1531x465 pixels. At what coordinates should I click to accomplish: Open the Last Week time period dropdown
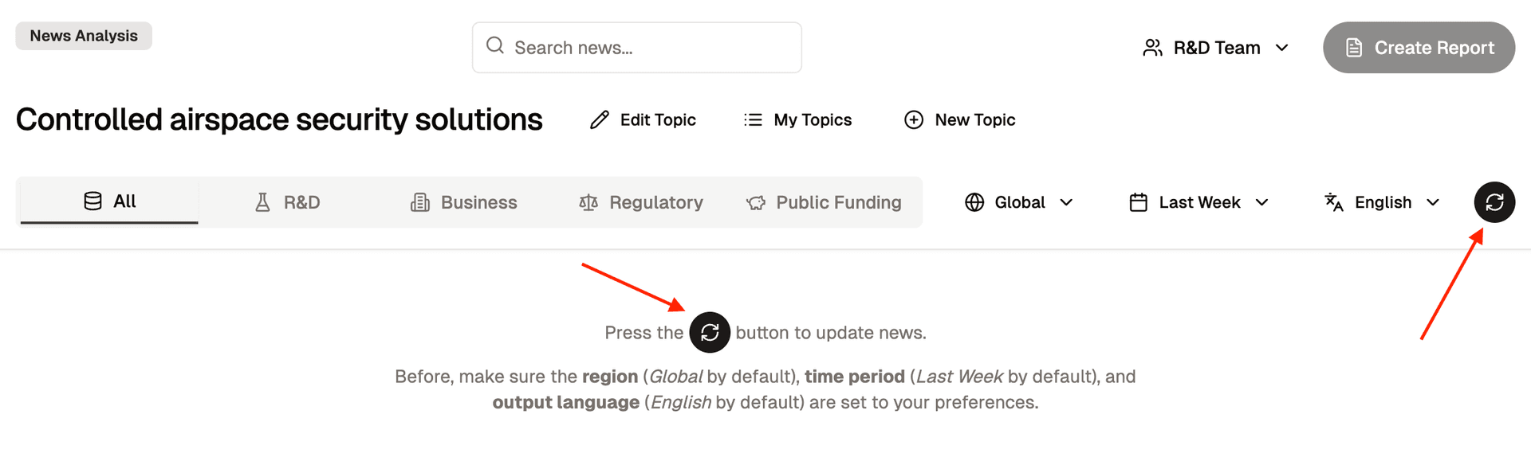point(1199,202)
